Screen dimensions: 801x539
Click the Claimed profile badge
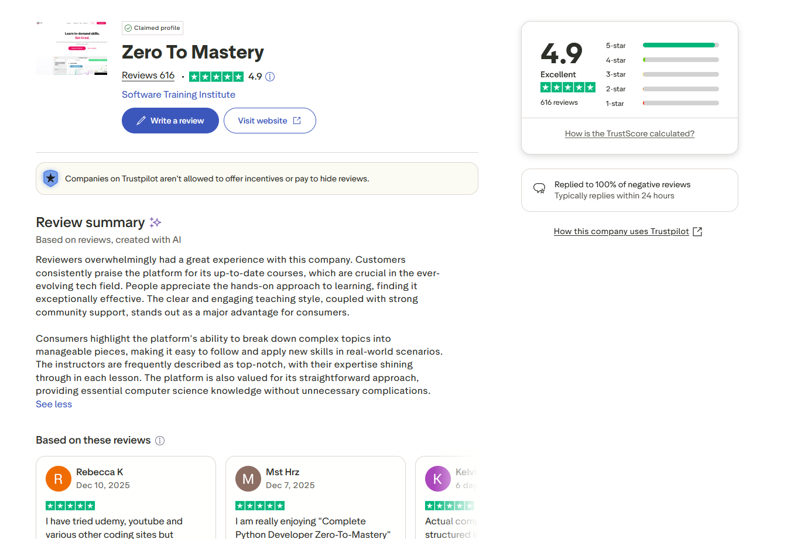[x=152, y=28]
